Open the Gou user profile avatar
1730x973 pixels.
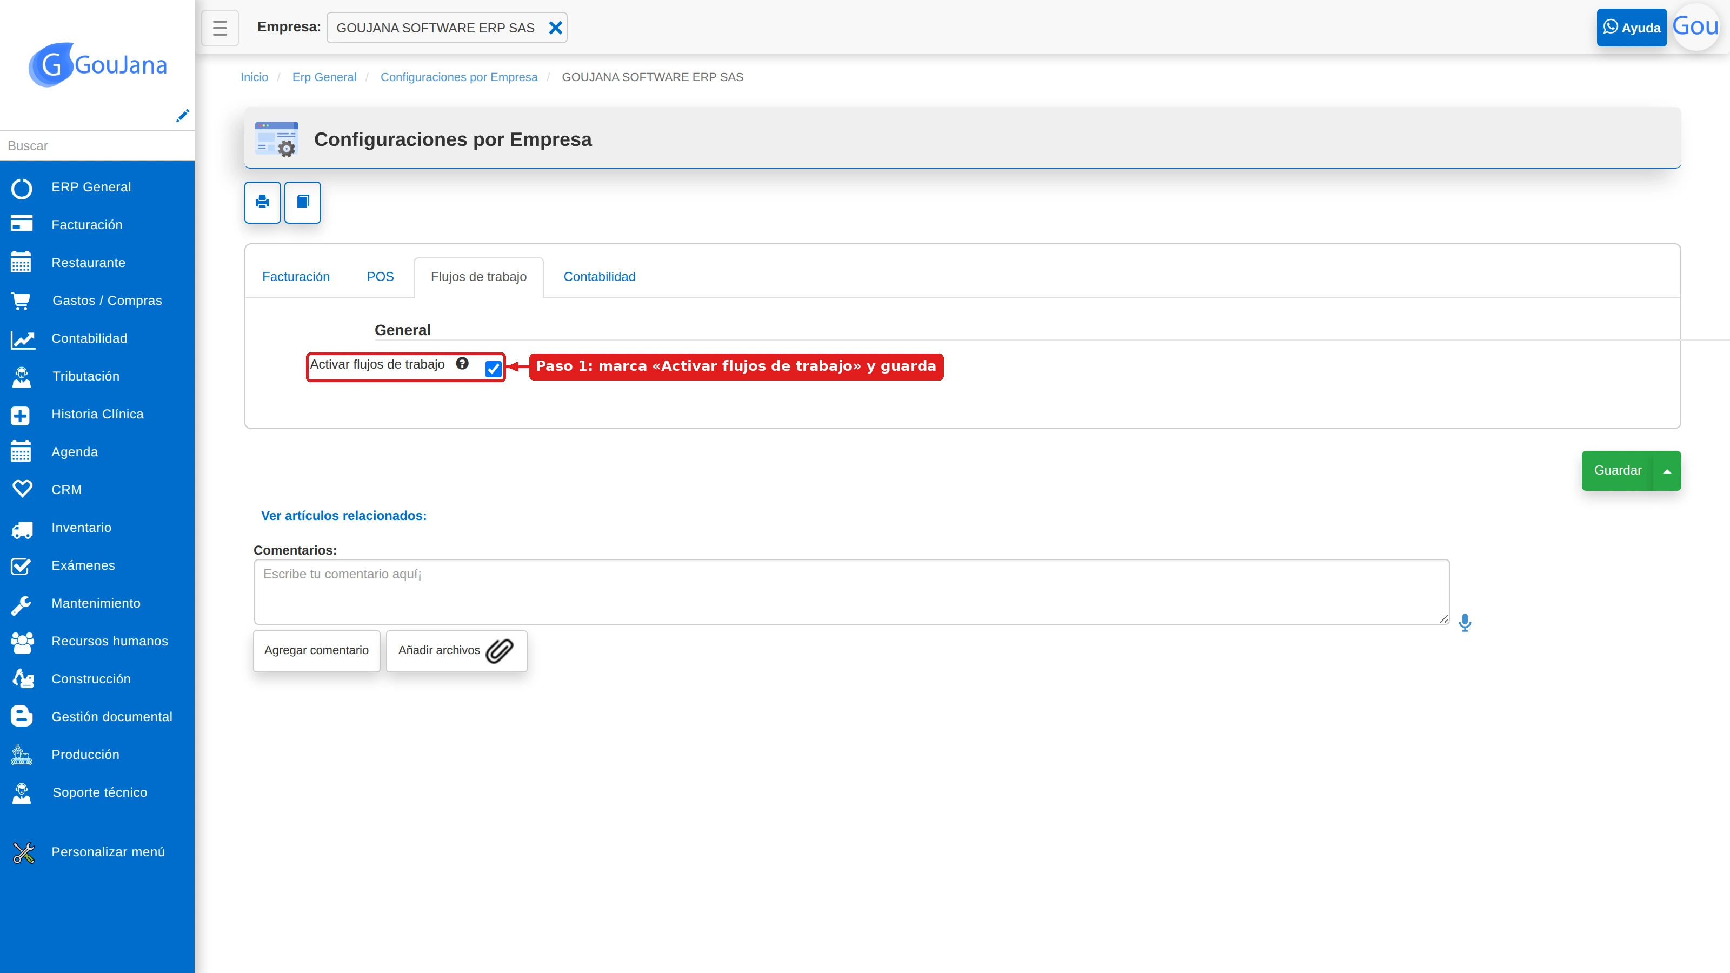click(1696, 27)
